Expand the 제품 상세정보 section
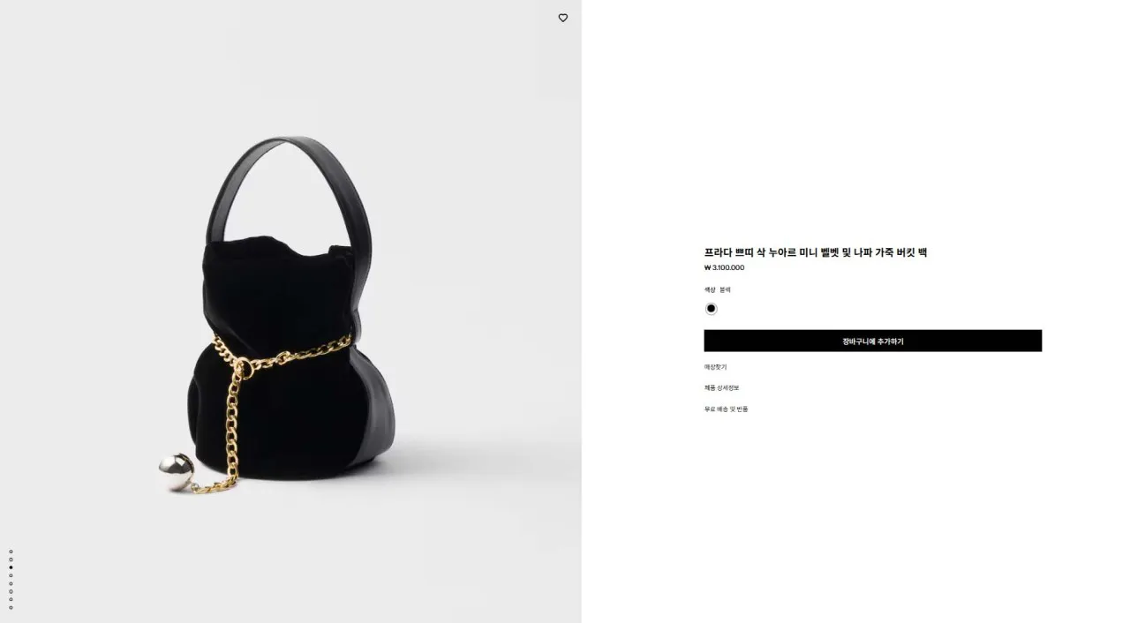This screenshot has width=1130, height=623. click(x=721, y=388)
